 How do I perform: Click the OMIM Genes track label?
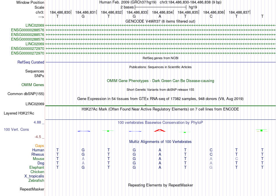coord(33,85)
